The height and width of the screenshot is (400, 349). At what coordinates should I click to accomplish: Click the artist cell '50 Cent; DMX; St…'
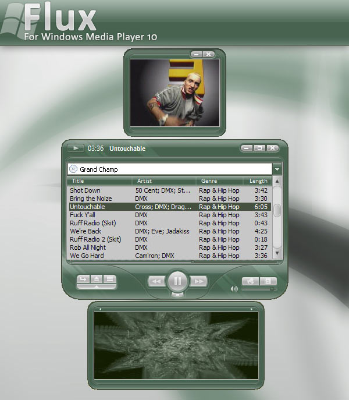[x=163, y=190]
